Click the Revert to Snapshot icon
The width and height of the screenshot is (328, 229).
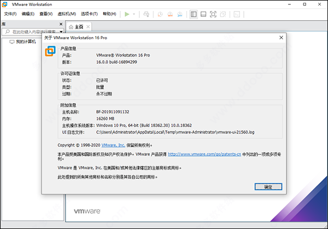tap(170, 14)
